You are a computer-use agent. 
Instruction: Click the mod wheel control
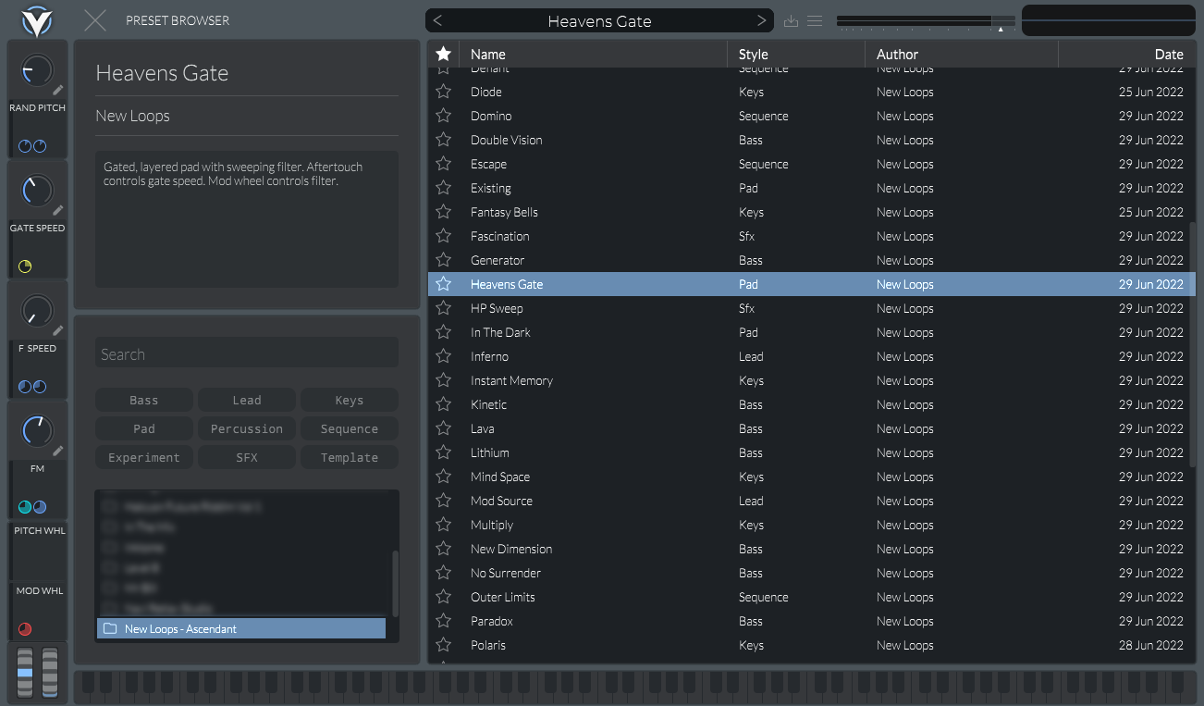(x=50, y=673)
